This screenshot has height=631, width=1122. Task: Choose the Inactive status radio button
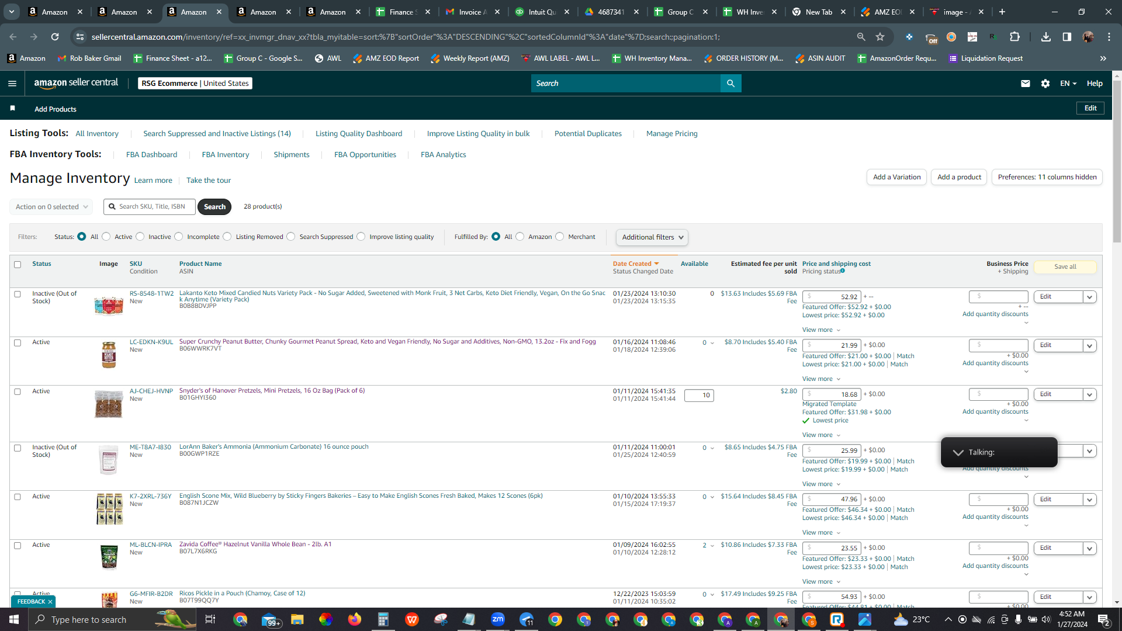click(140, 237)
